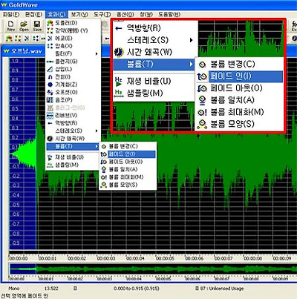The height and width of the screenshot is (299, 297).
Task: Open the 보기(V) menu
Action: click(79, 14)
